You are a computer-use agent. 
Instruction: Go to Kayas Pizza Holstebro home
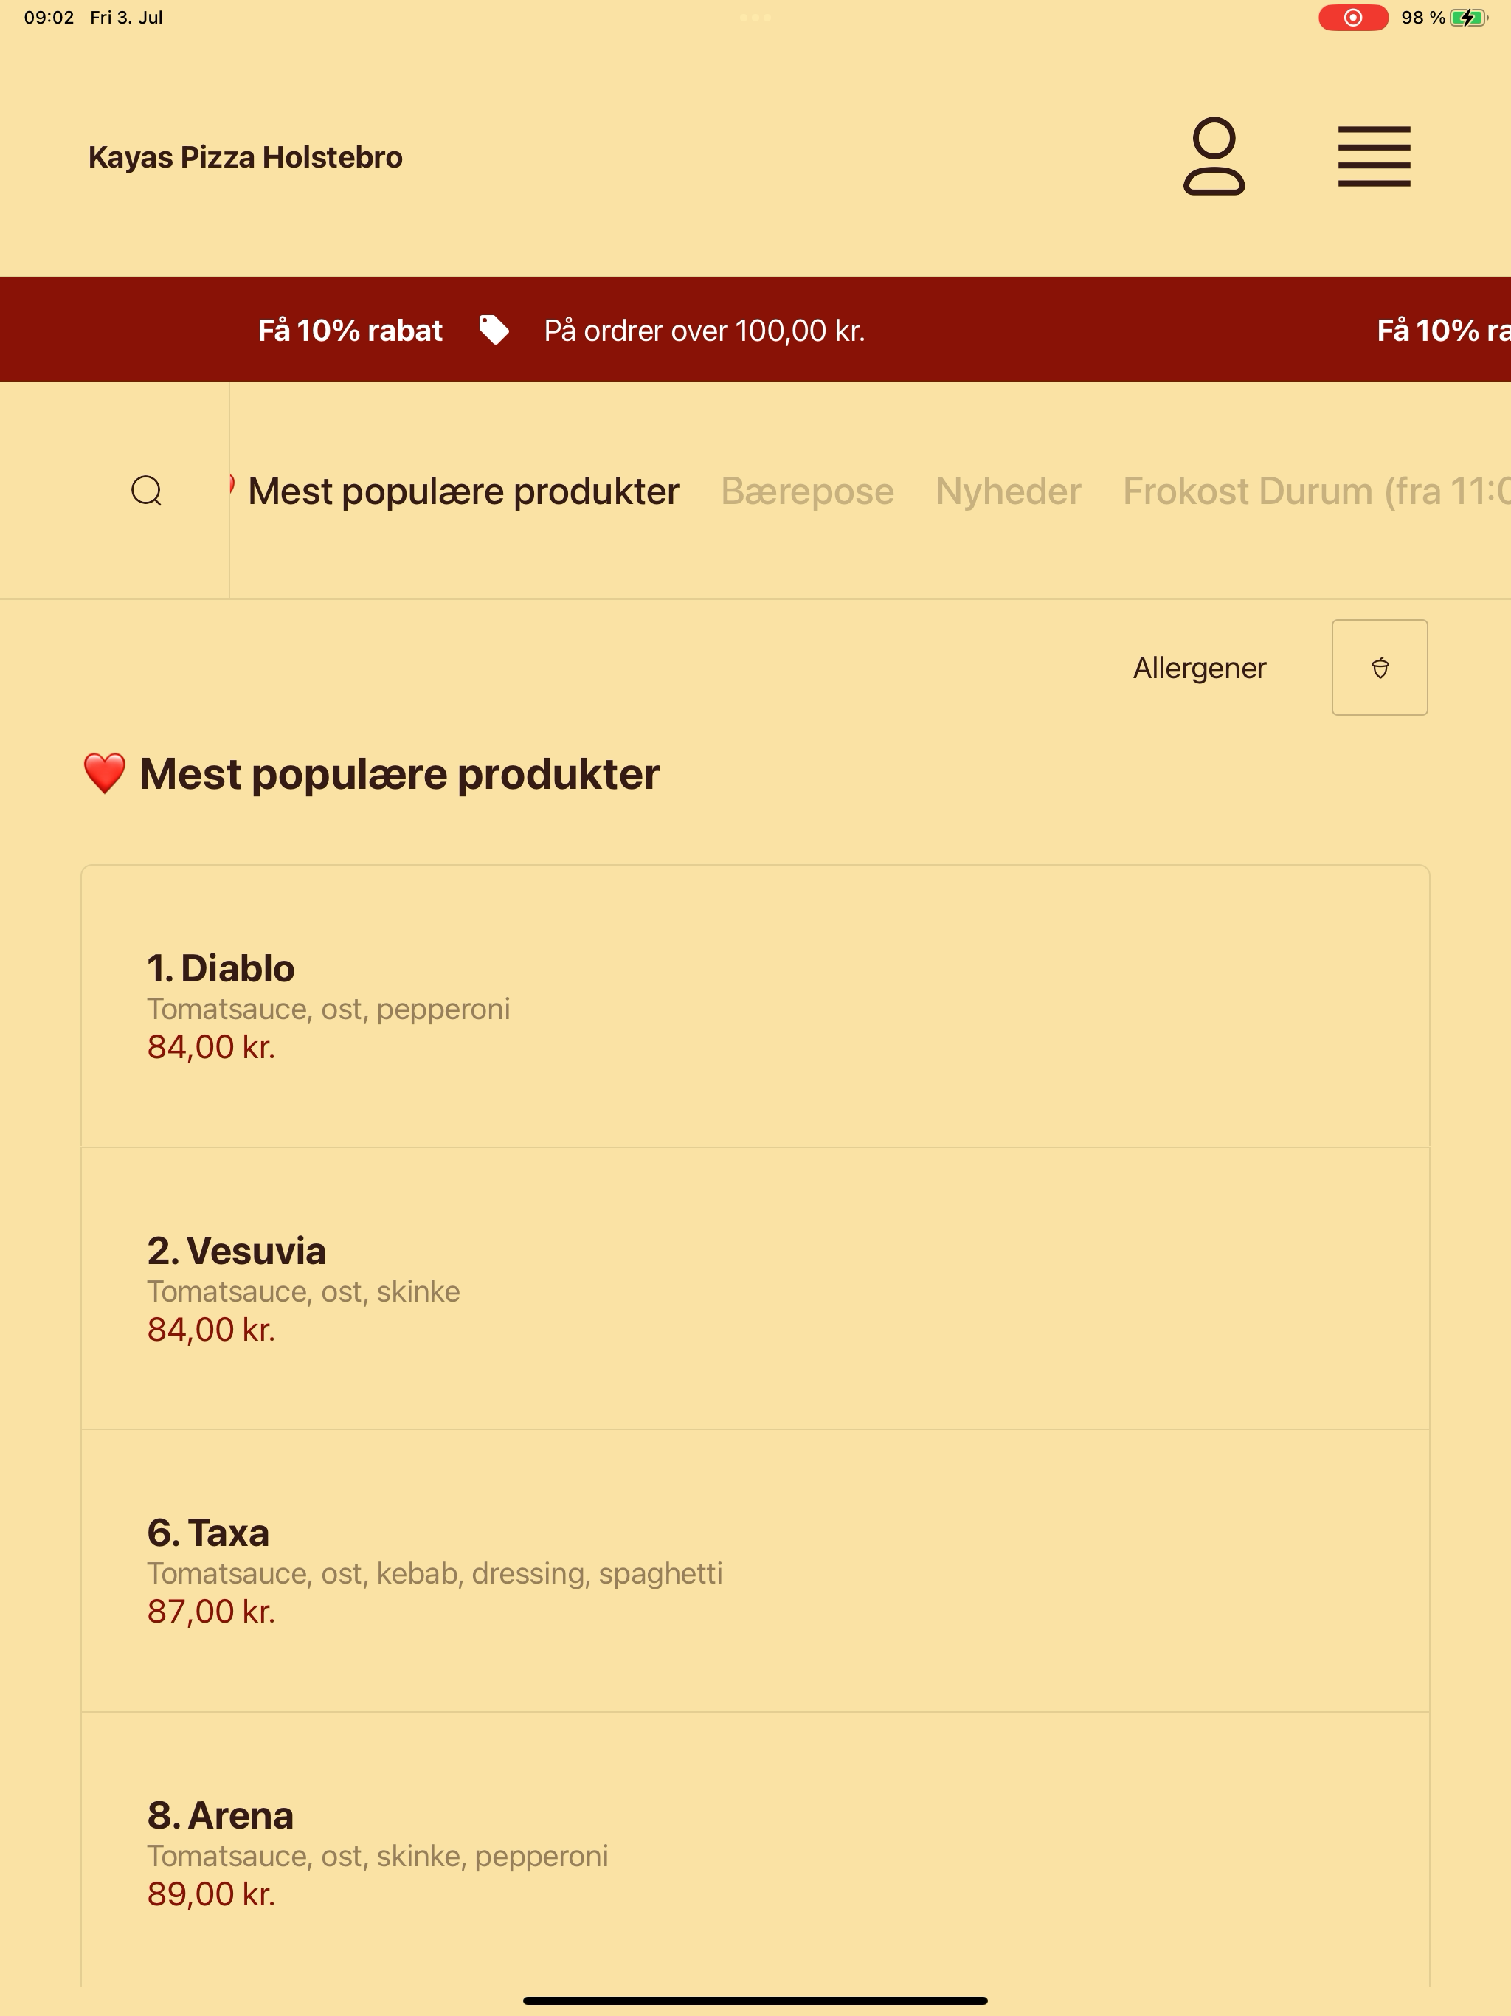coord(245,156)
